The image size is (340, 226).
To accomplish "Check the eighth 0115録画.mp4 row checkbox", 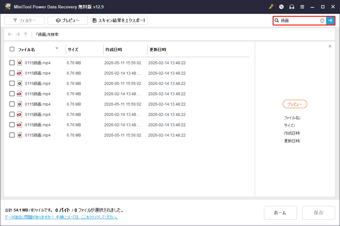I will tap(12, 135).
